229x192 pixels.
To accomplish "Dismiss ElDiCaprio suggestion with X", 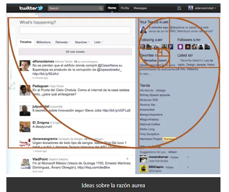I will pos(188,167).
